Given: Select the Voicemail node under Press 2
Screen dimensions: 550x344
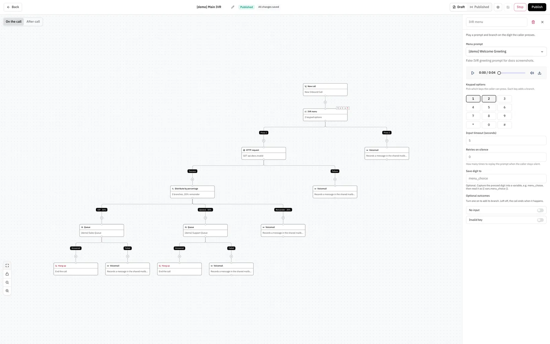Looking at the screenshot, I should [387, 153].
